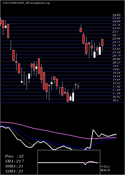Image resolution: width=125 pixels, height=175 pixels.
Task: Click the <<Live MACD label
Action: coord(105,168)
